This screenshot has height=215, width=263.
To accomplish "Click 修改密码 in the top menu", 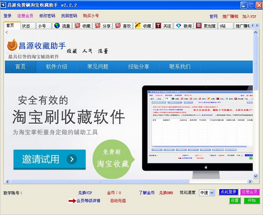I will tap(47, 16).
